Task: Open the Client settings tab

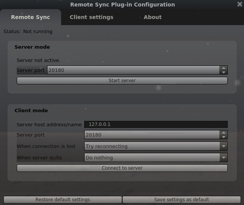Action: coord(91,17)
